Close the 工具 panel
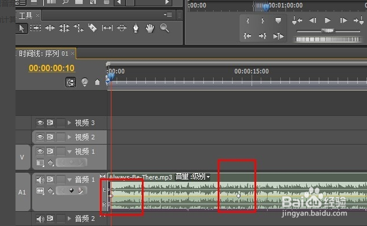The image size is (367, 226). 37,15
